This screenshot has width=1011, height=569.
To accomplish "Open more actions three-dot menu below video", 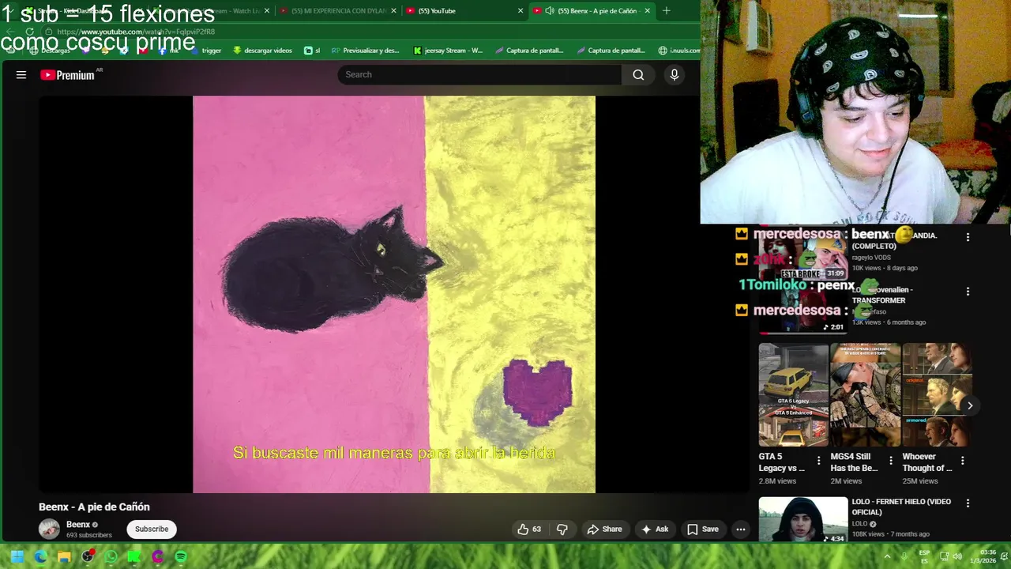I will pos(740,529).
